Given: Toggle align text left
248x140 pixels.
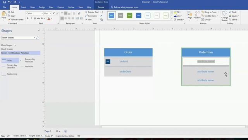Looking at the screenshot, I should pyautogui.click(x=62, y=18).
